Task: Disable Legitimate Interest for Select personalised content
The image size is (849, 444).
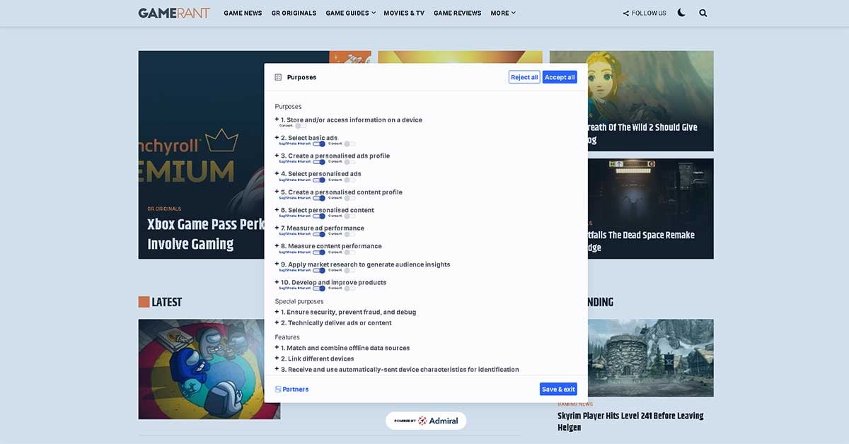Action: point(319,216)
